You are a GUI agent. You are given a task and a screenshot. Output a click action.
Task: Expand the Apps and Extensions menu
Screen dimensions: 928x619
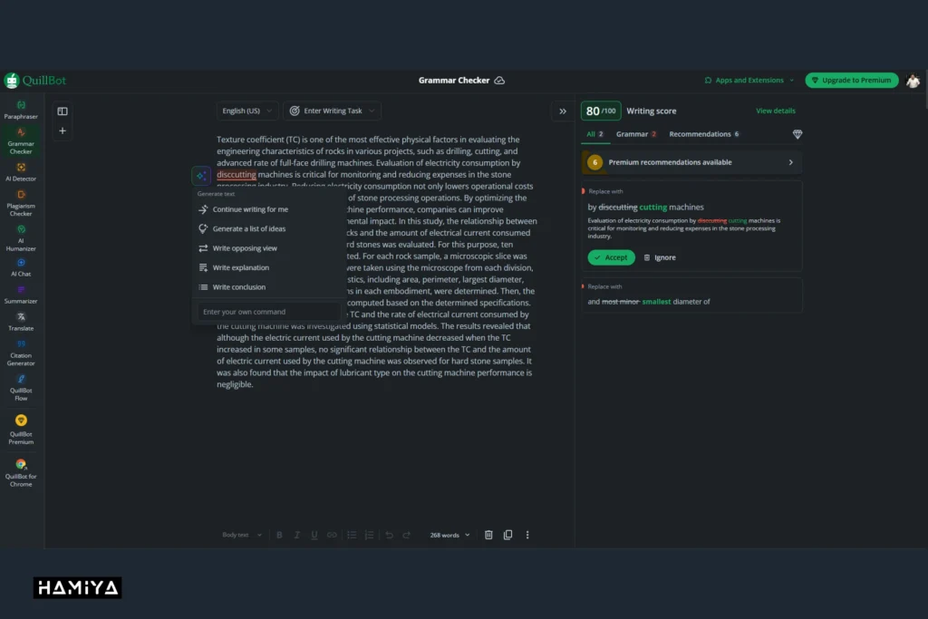coord(749,81)
